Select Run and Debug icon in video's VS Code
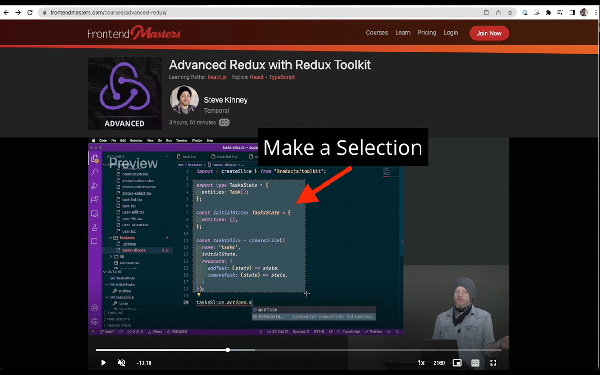600x375 pixels. point(95,186)
